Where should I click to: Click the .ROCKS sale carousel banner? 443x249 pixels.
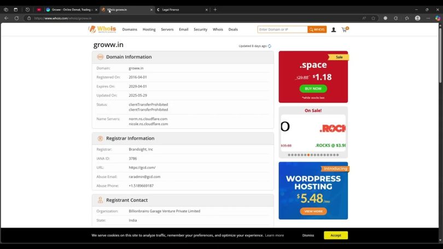tap(313, 133)
